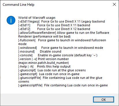Click the [-gluescriptFile] option text
The height and width of the screenshot is (106, 119).
(x=29, y=78)
